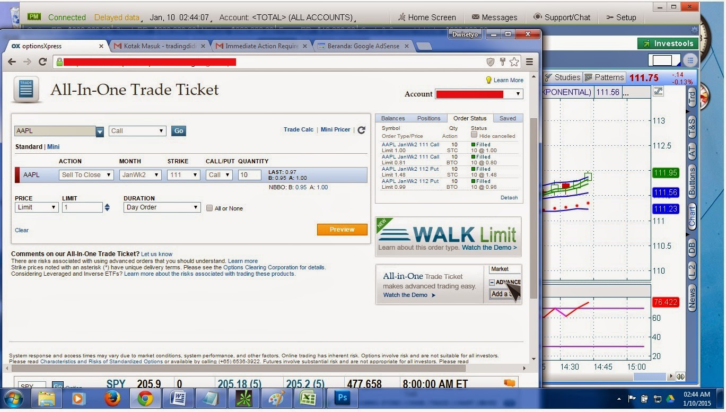
Task: Open the Call/Put dropdown in order row
Action: [219, 175]
